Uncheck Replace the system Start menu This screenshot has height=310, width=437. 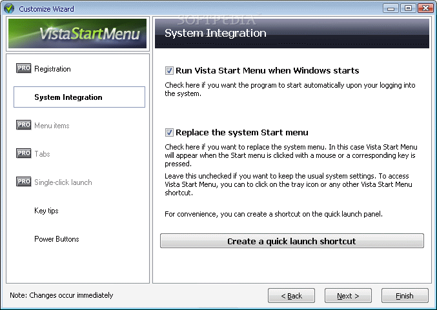(x=169, y=132)
